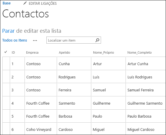Edit Contoso cell in Cunha row
This screenshot has width=166, height=135.
pyautogui.click(x=41, y=63)
